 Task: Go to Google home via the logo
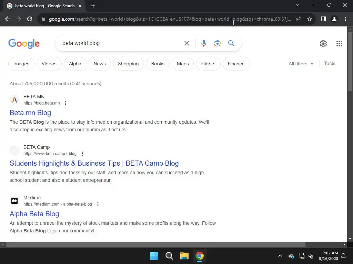pos(24,44)
